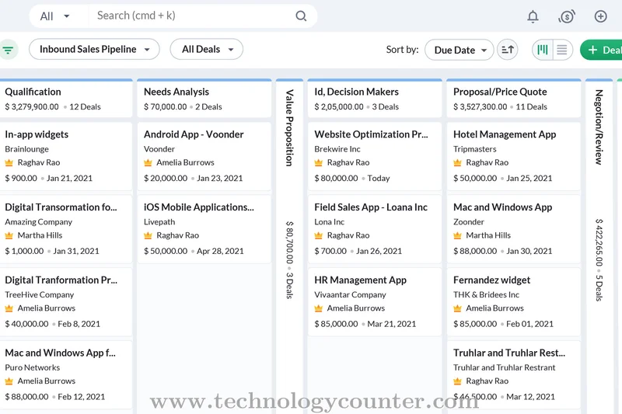This screenshot has width=622, height=414.
Task: Click crown icon on Puro Networks card
Action: 9,381
